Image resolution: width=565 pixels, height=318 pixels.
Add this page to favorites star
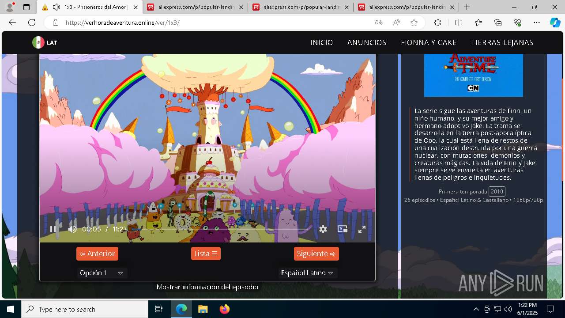coord(414,23)
